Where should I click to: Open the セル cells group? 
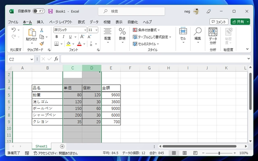(x=183, y=36)
